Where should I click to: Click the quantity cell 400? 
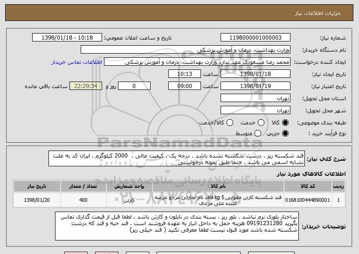click(x=83, y=200)
